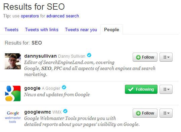
Task: Click checkmark icon in Following button
Action: [x=131, y=89]
